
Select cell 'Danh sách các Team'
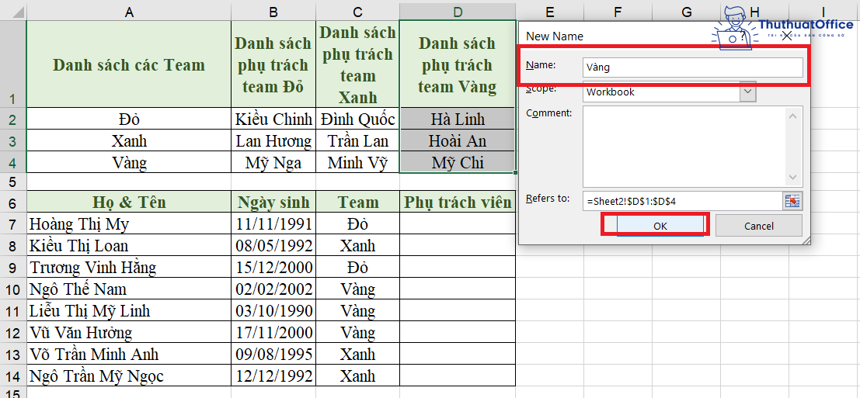(129, 64)
